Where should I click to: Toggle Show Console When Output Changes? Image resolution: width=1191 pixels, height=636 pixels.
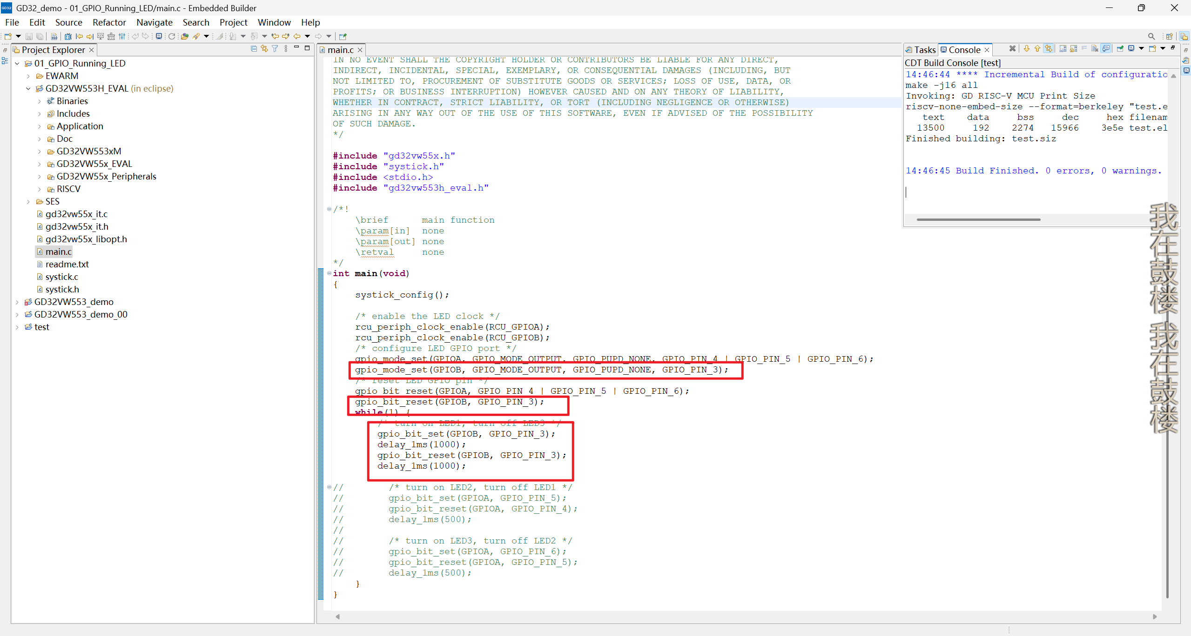pyautogui.click(x=1106, y=48)
